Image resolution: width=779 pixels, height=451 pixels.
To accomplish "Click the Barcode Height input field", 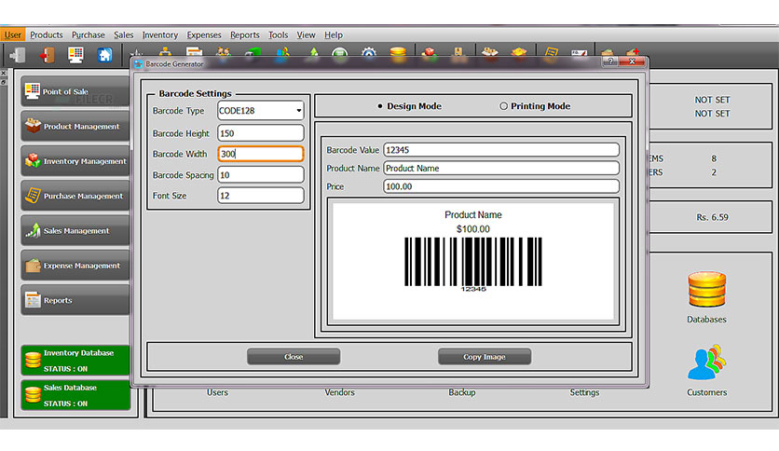I will click(260, 133).
